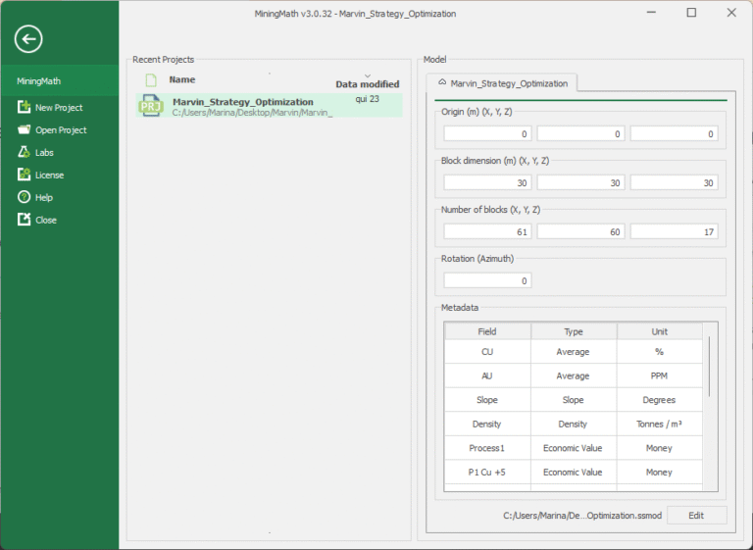Click the PPM unit cell
Screen dimensions: 753x550
coord(659,375)
